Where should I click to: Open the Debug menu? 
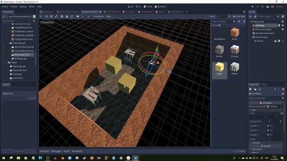pyautogui.click(x=23, y=7)
